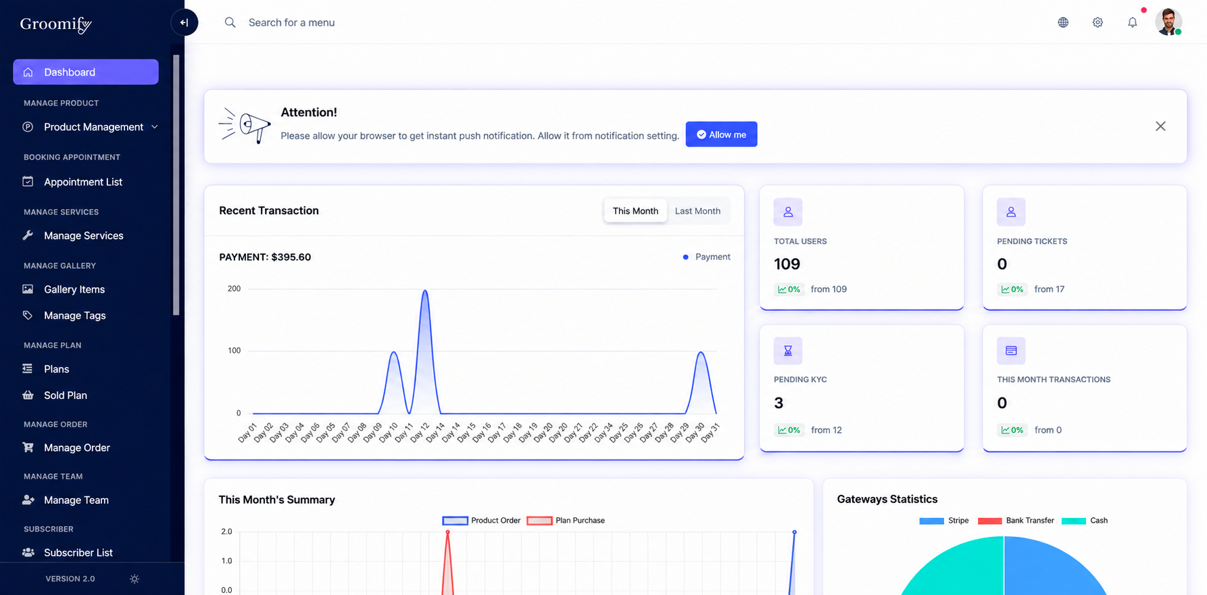This screenshot has width=1207, height=595.
Task: Click the PAYMENT: $395.60 text
Action: coord(265,257)
